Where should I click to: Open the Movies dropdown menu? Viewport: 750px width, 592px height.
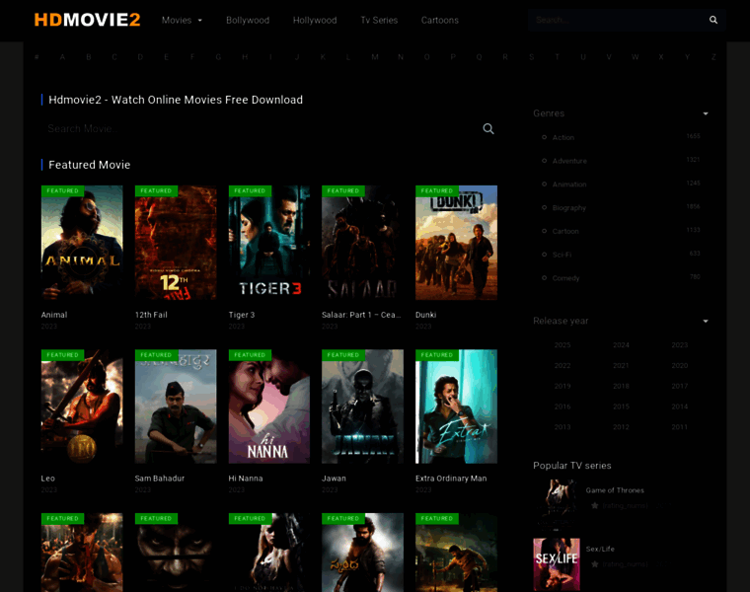[182, 20]
